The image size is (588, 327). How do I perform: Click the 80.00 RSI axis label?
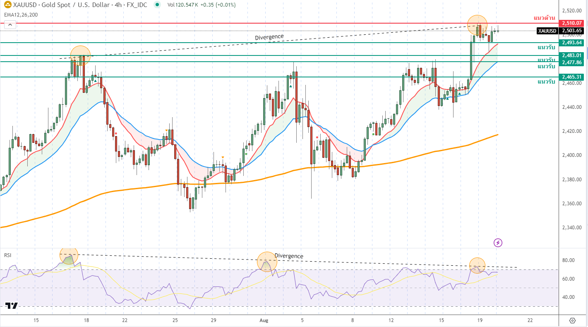click(569, 260)
